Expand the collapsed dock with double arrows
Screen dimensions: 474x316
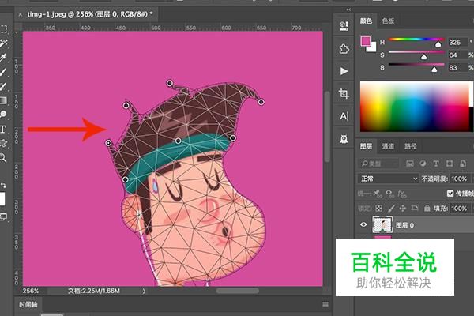click(348, 9)
